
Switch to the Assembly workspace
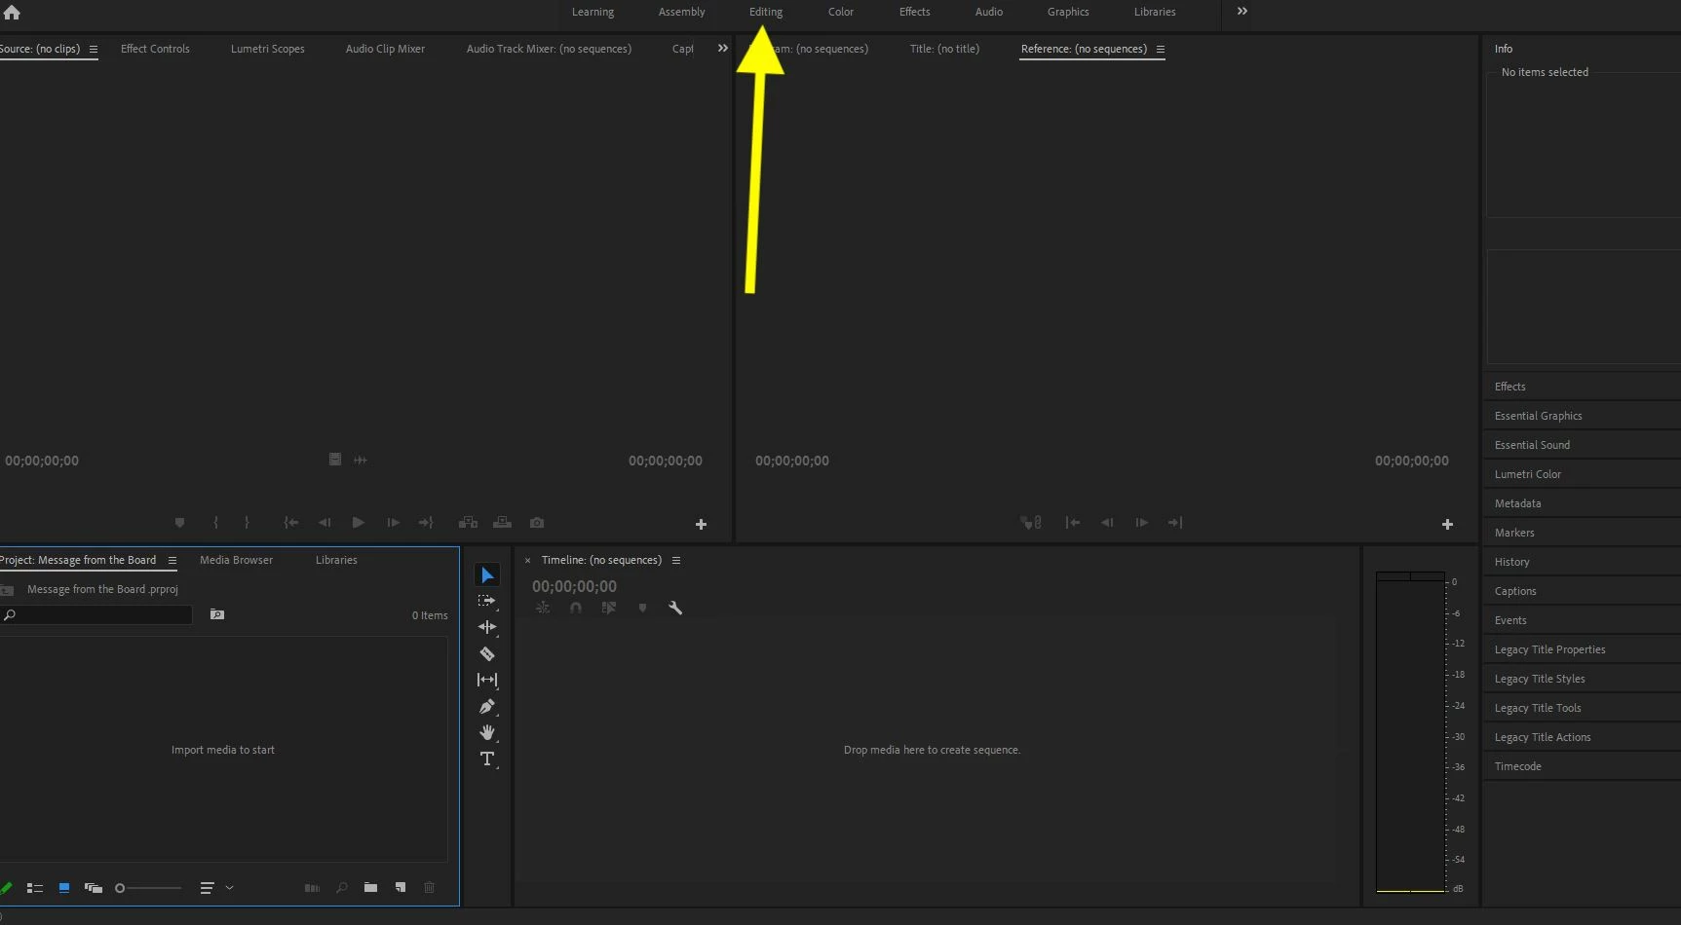pyautogui.click(x=681, y=12)
